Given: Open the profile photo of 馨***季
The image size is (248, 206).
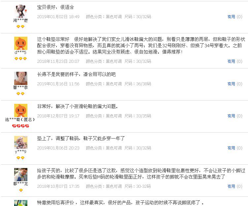Looking at the screenshot, I should tap(21, 78).
